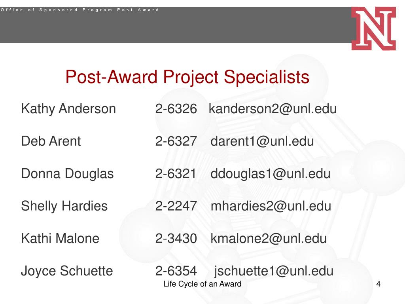This screenshot has height=304, width=405.
Task: Click the red Nebraska N logo
Action: click(x=373, y=28)
